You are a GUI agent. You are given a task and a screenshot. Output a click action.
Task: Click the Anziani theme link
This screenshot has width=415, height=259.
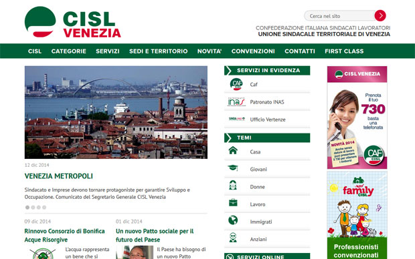click(258, 239)
